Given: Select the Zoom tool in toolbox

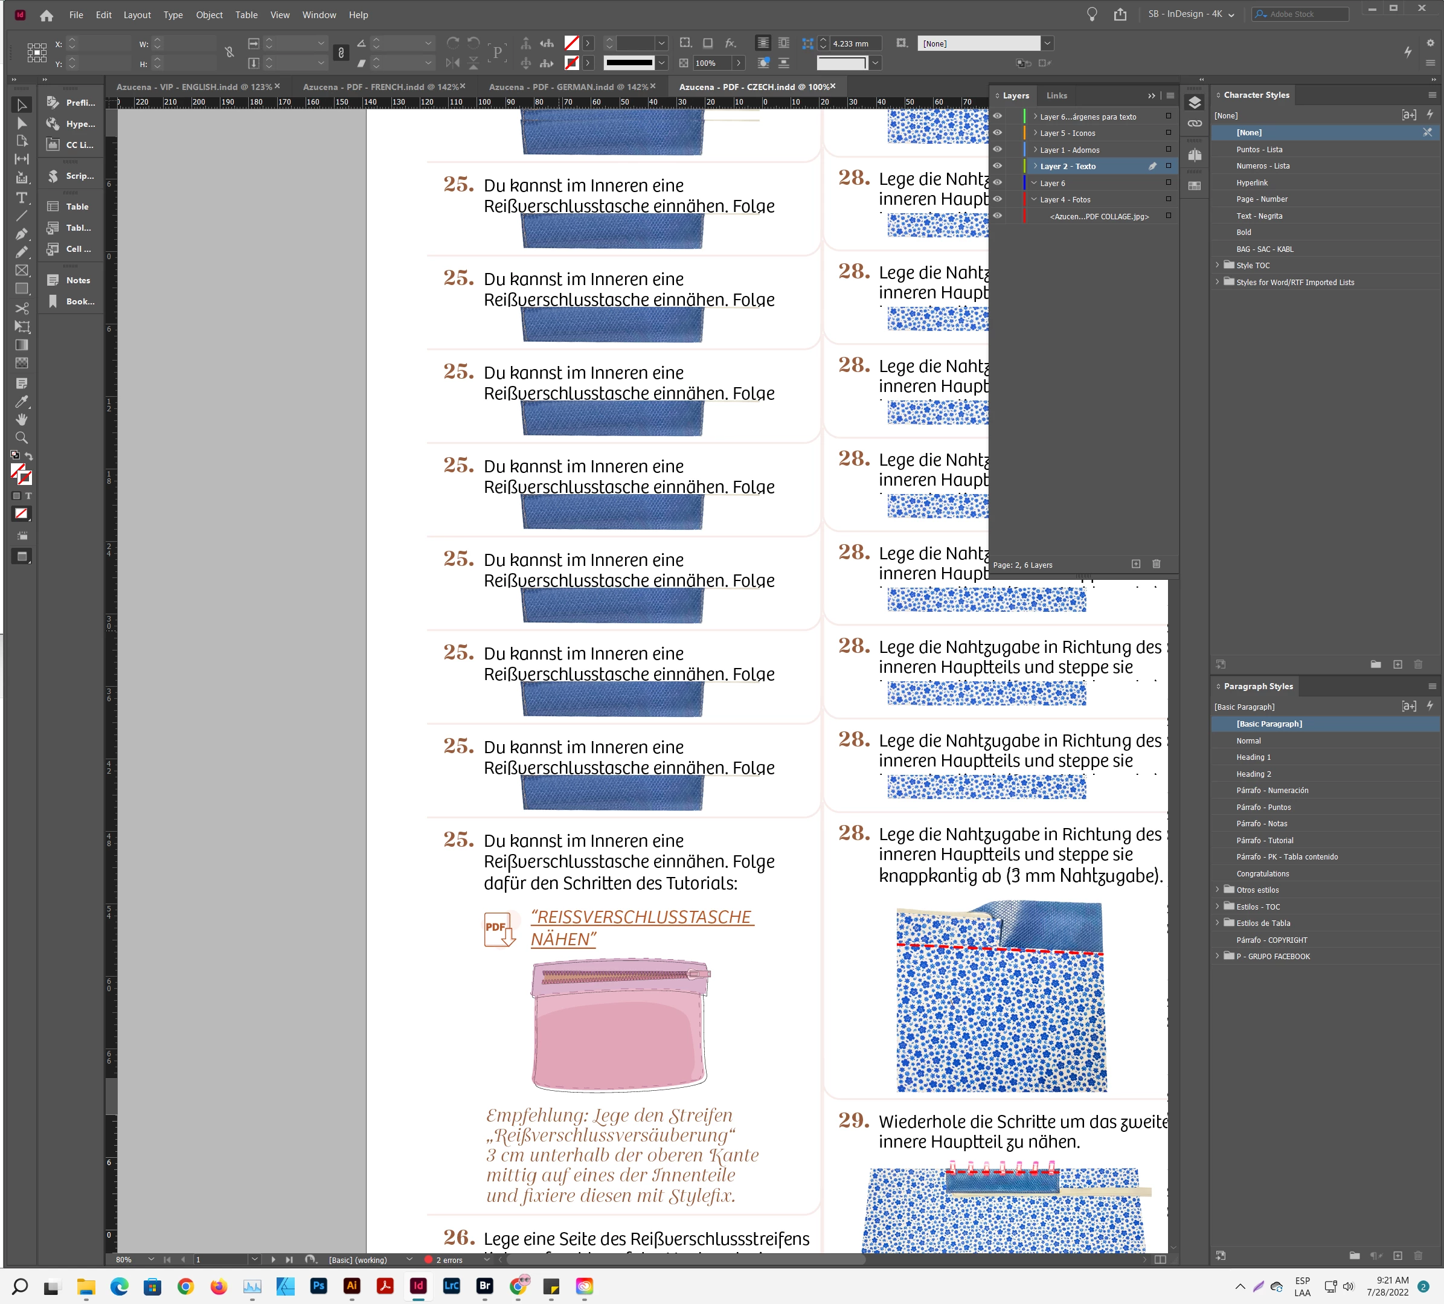Looking at the screenshot, I should tap(22, 438).
